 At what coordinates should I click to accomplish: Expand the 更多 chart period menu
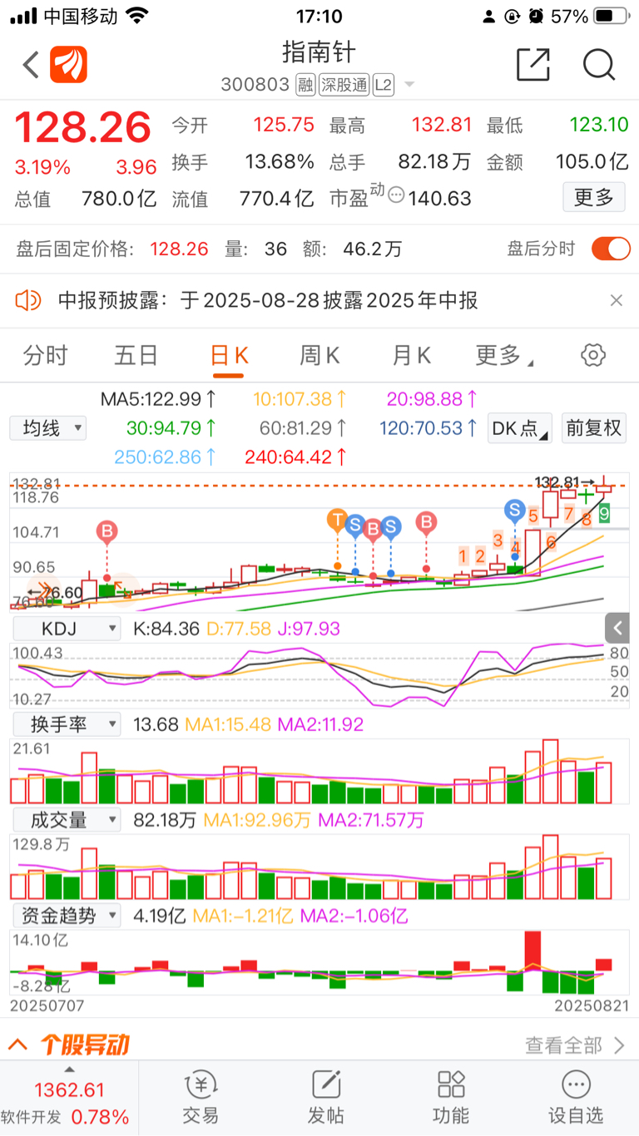[503, 356]
